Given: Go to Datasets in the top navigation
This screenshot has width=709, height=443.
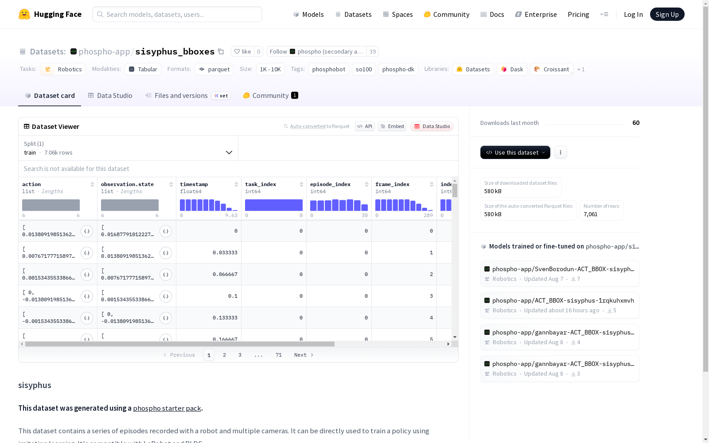Looking at the screenshot, I should click(353, 14).
